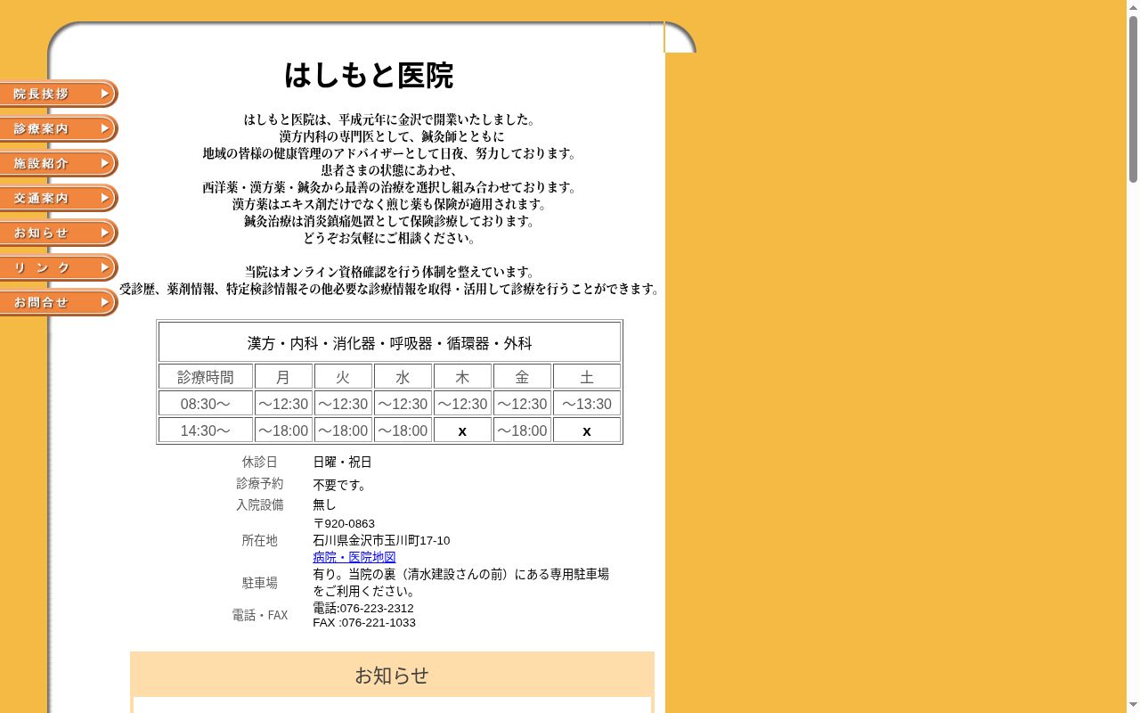Image resolution: width=1140 pixels, height=713 pixels.
Task: Click the 土 column header
Action: (587, 377)
